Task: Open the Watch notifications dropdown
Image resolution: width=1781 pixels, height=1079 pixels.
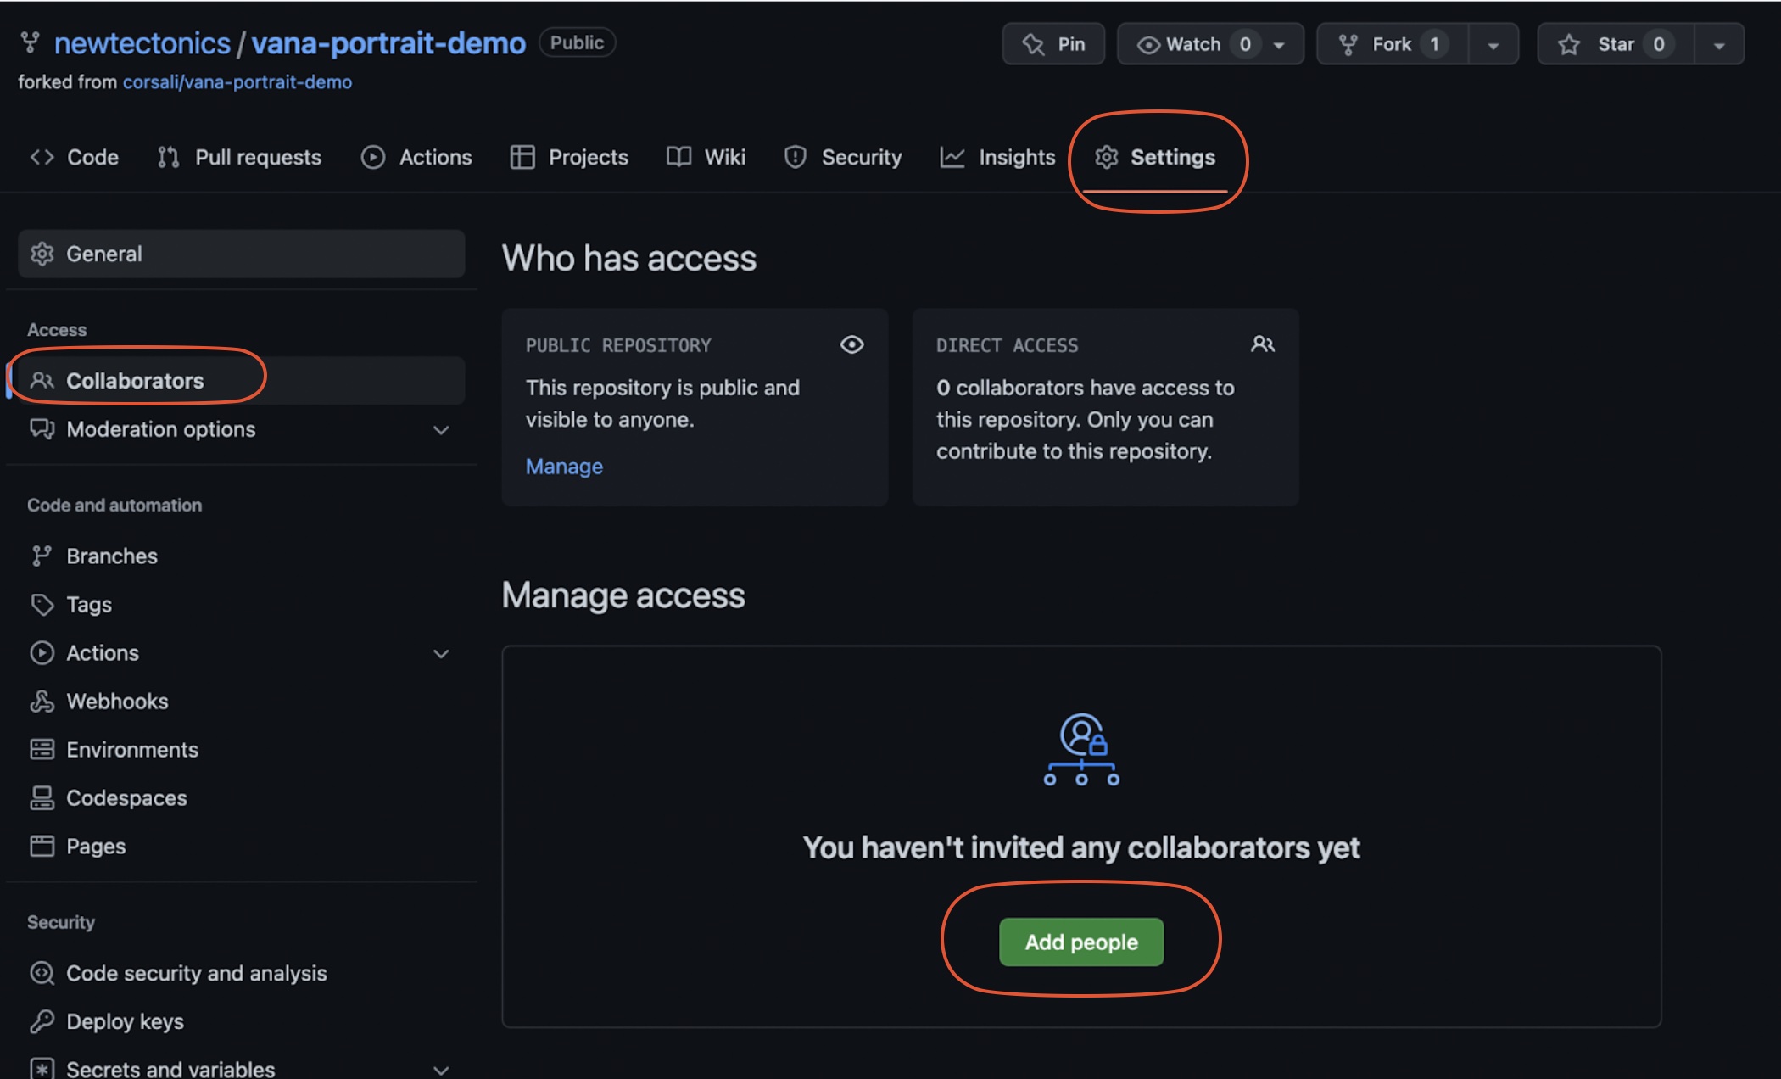Action: pyautogui.click(x=1278, y=44)
